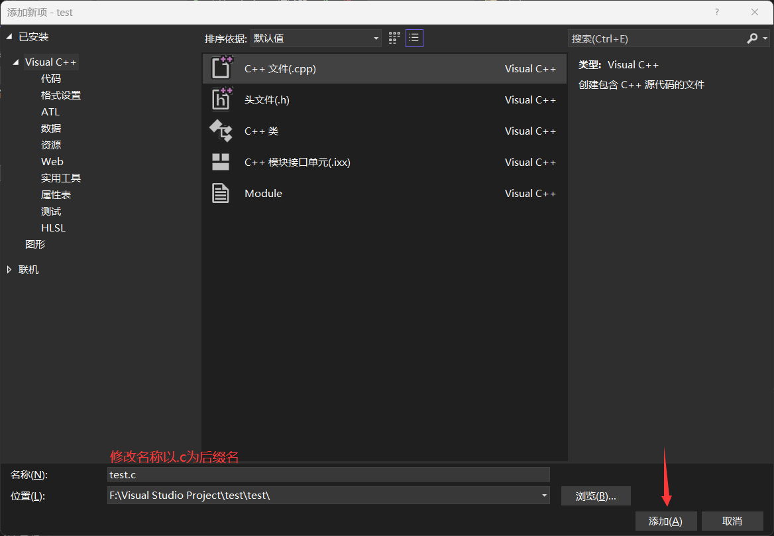Choose the C++ 文件(.cpp) template
Image resolution: width=774 pixels, height=536 pixels.
pyautogui.click(x=384, y=69)
